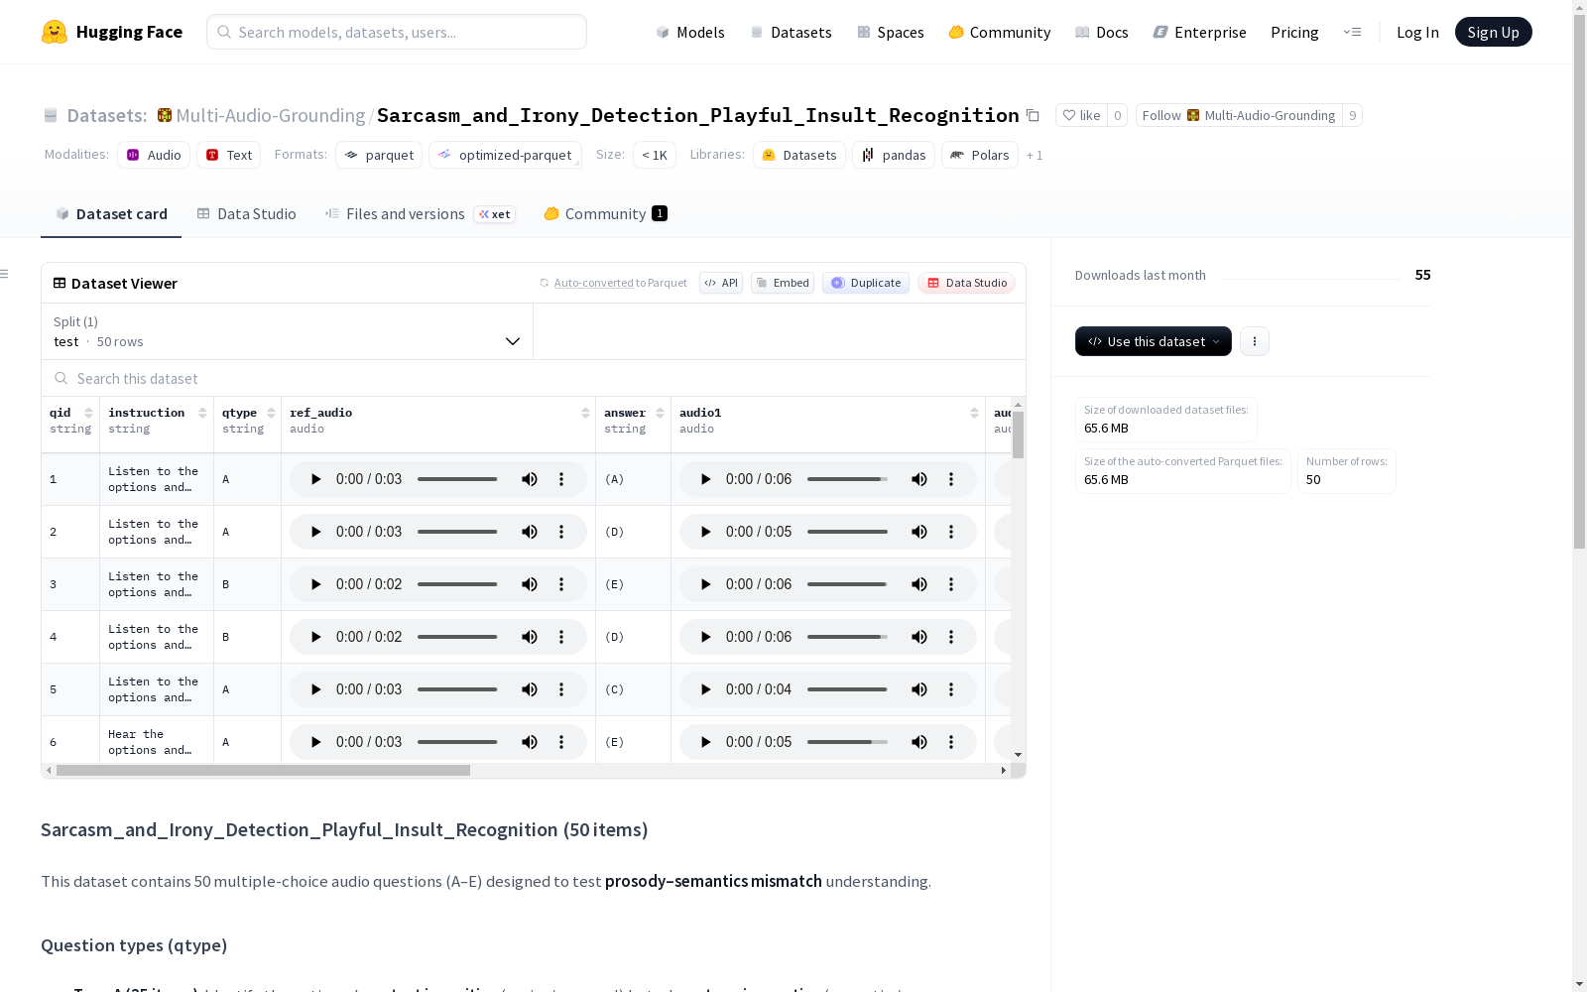This screenshot has height=992, width=1587.
Task: Sort by the ref_audio column
Action: tap(585, 413)
